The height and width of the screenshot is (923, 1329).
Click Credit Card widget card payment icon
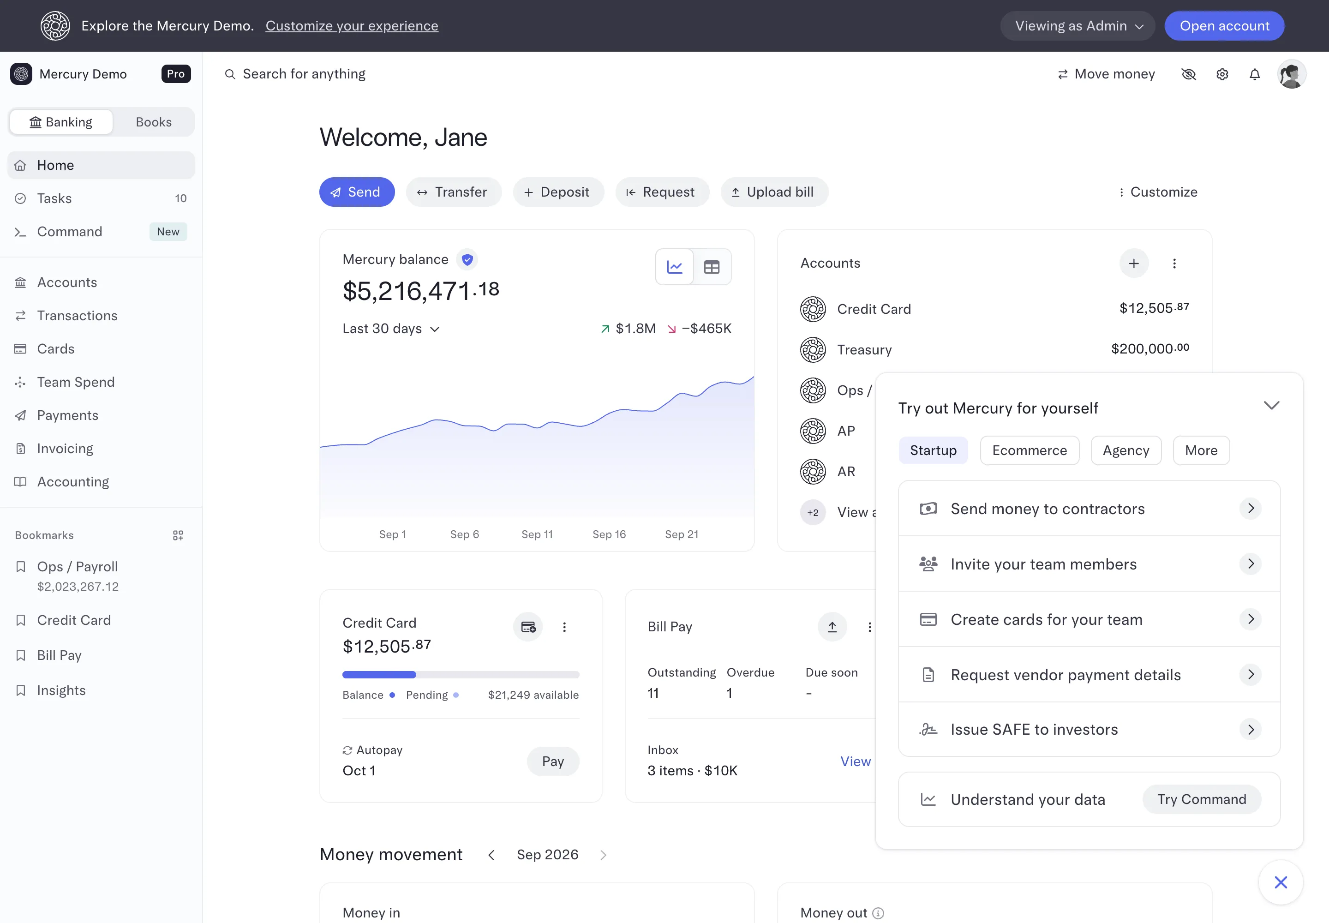[x=528, y=627]
